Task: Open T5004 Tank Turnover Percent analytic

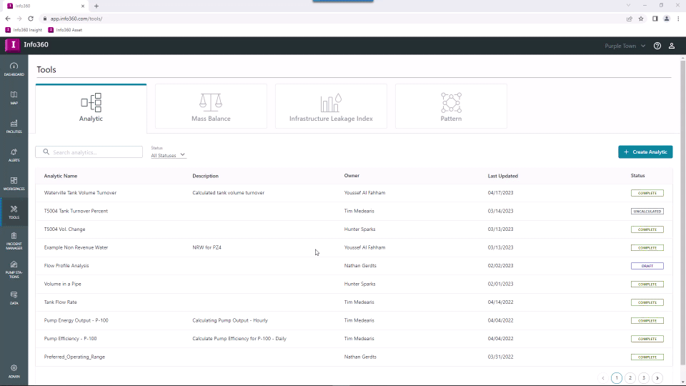Action: (x=76, y=211)
